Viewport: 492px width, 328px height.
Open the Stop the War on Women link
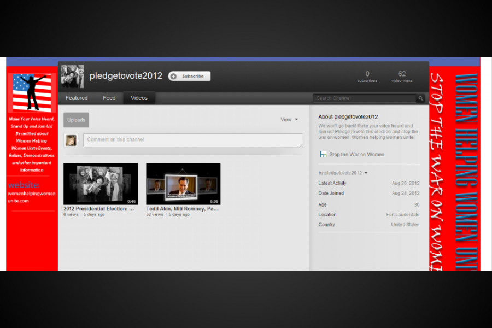[x=357, y=154]
